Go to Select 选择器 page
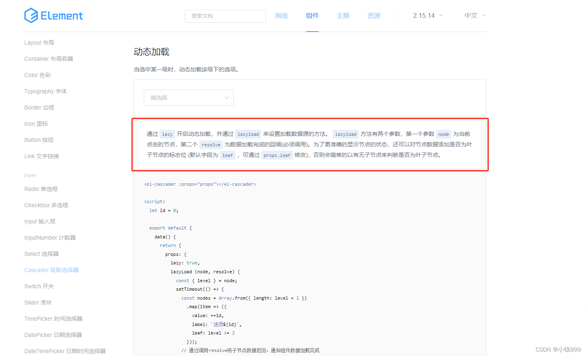 [x=41, y=254]
